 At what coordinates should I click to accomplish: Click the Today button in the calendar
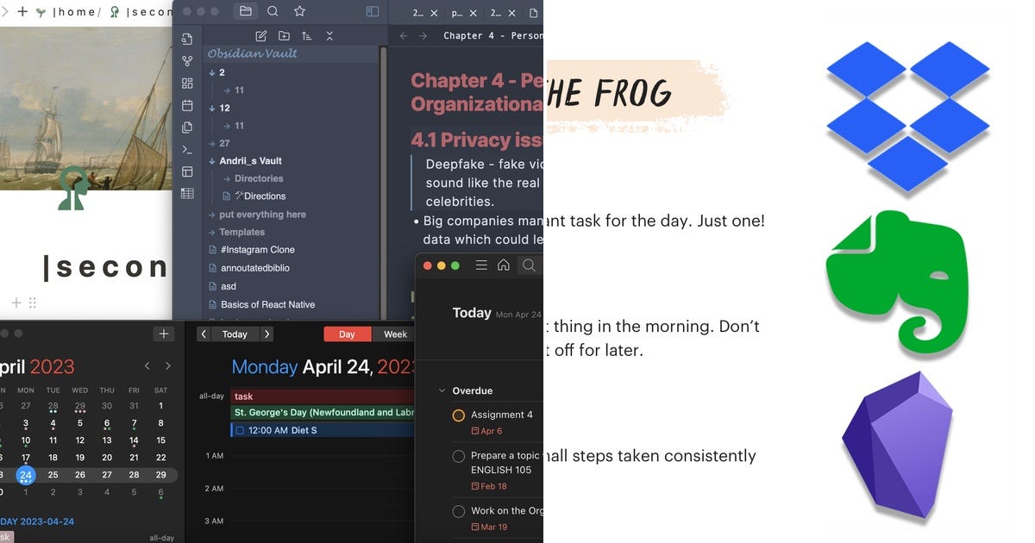pos(234,334)
